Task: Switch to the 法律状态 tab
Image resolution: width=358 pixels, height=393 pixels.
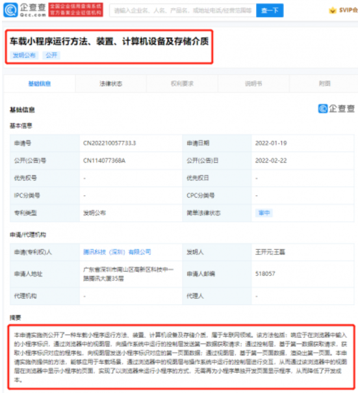Action: point(110,84)
